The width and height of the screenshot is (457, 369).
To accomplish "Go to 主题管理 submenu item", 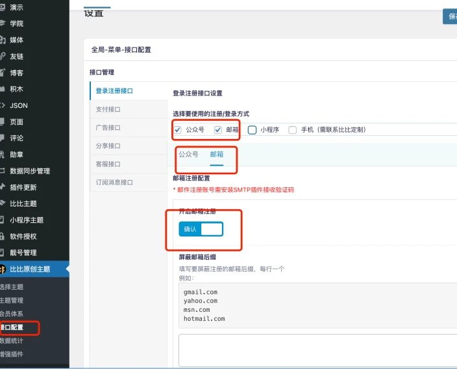I will pyautogui.click(x=12, y=300).
